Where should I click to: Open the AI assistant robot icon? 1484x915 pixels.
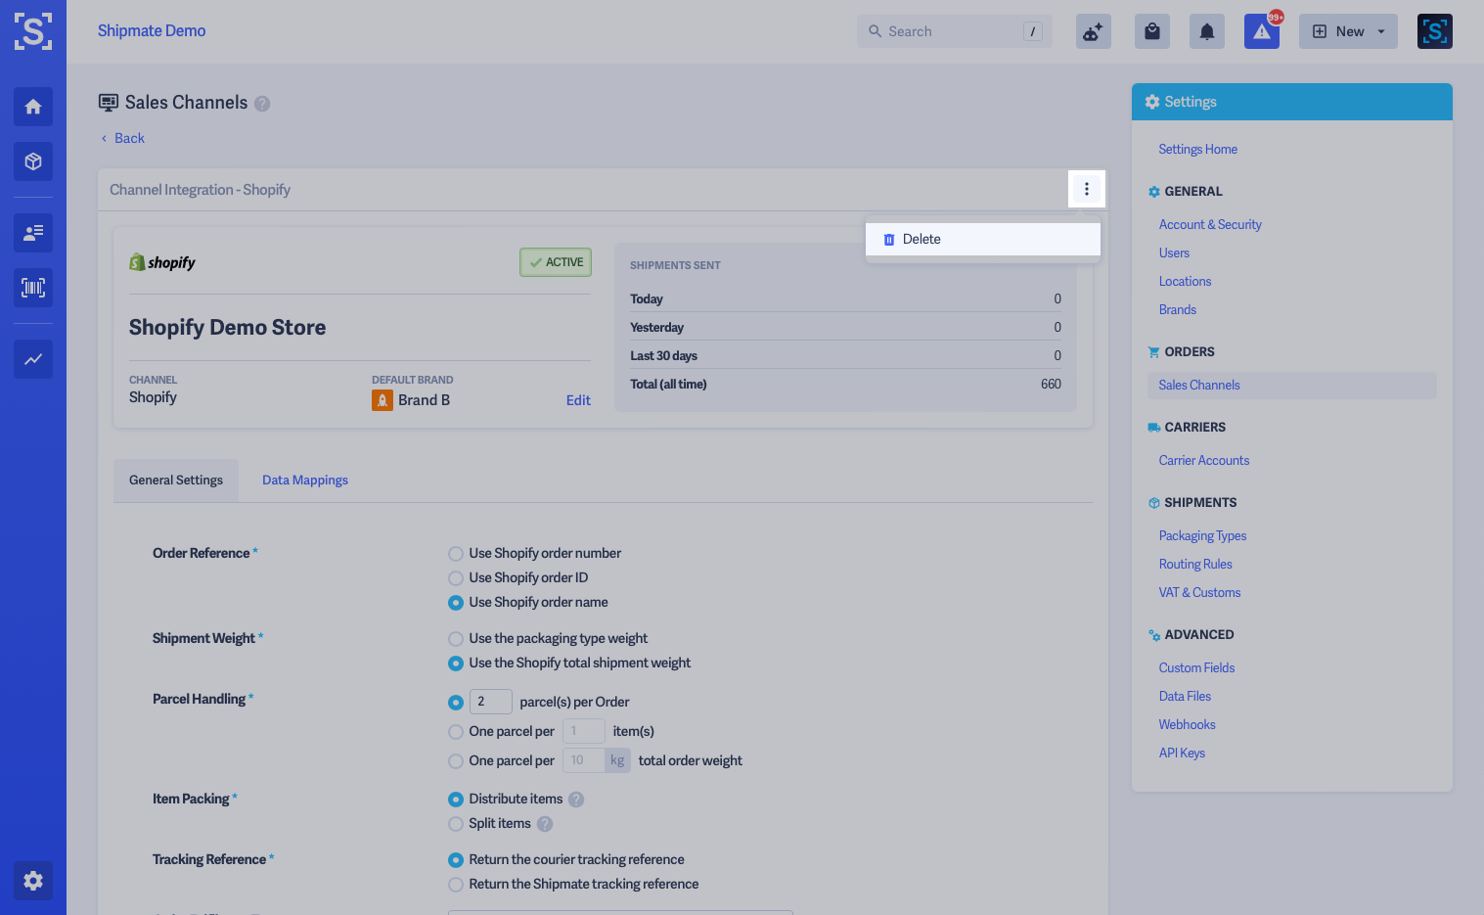pos(1093,30)
